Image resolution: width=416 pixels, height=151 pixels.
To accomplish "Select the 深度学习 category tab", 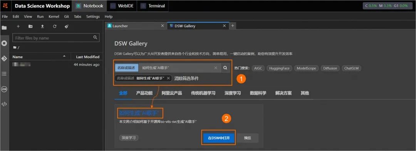I will tap(232, 93).
